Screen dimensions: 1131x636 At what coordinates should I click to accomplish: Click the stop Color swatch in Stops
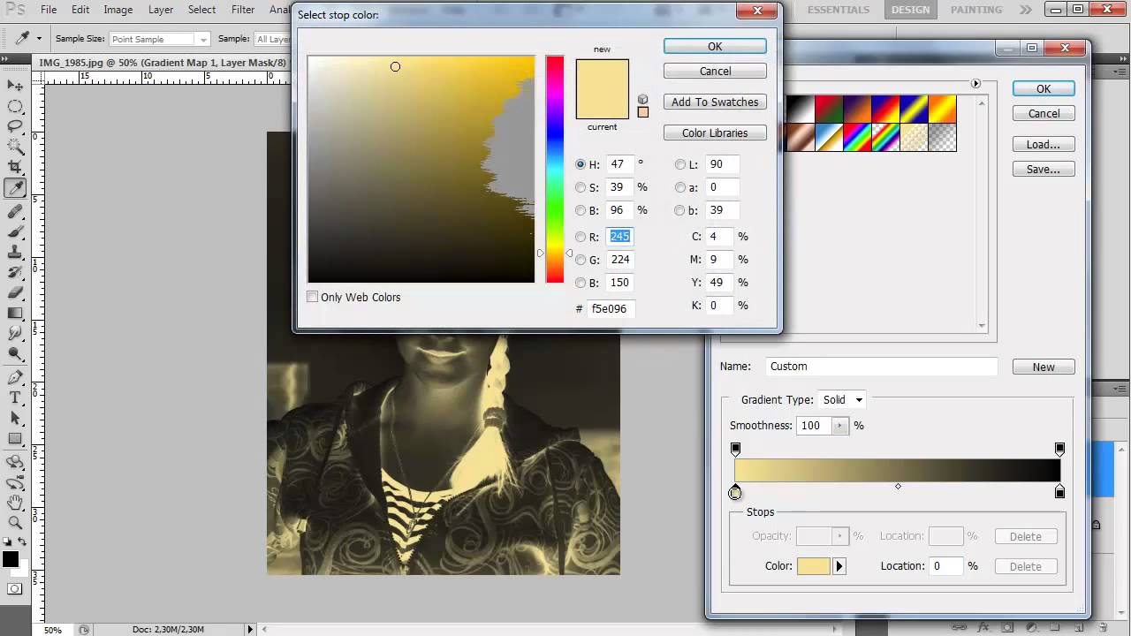(x=814, y=566)
